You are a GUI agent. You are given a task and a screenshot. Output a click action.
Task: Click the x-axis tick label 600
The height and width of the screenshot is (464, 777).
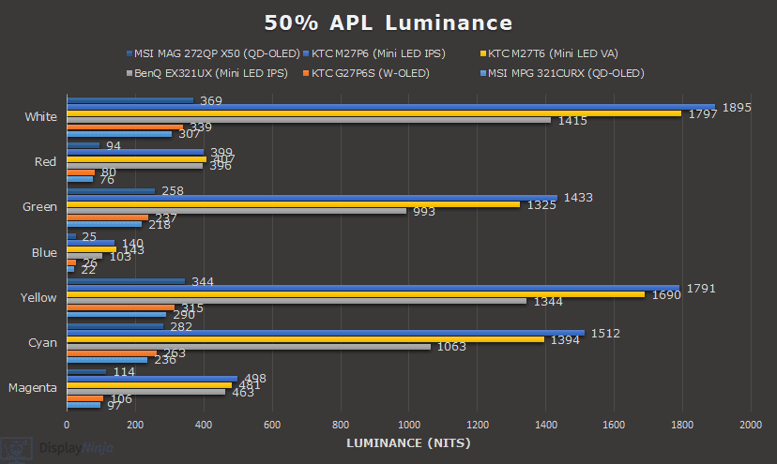pos(272,425)
